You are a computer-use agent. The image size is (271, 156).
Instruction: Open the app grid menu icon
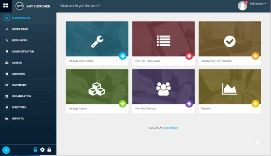pos(6,6)
